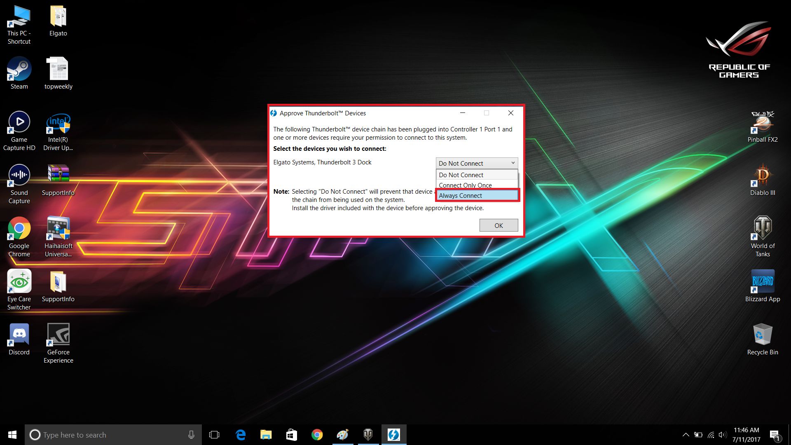
Task: Close the Approve Thunderbolt Devices dialog
Action: tap(510, 113)
